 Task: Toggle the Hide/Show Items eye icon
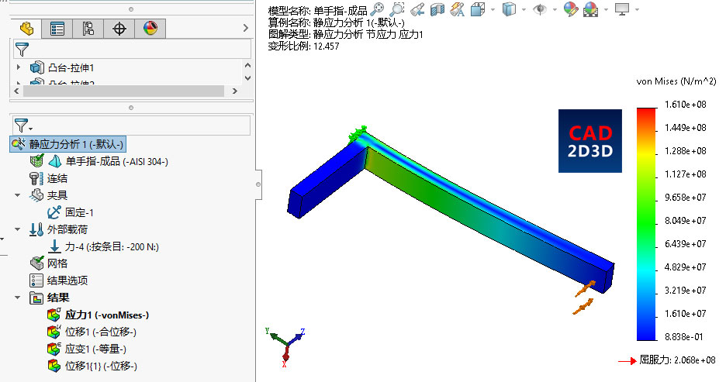539,9
